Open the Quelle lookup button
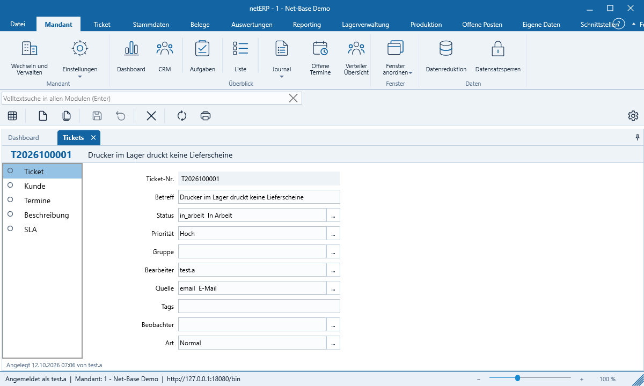The image size is (644, 386). click(333, 288)
